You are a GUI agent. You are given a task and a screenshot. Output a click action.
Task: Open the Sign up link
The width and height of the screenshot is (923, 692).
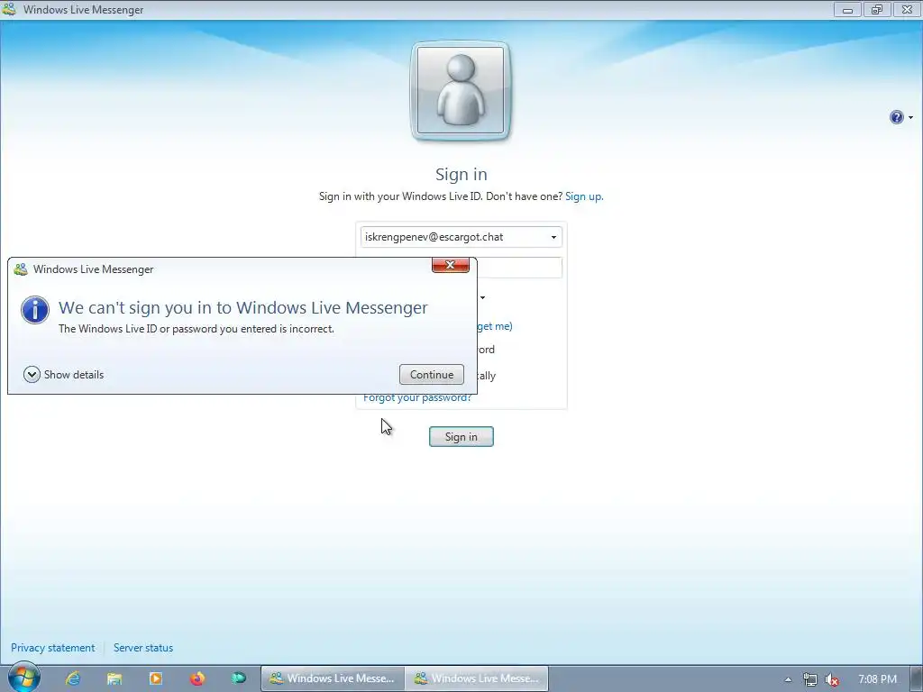point(584,196)
